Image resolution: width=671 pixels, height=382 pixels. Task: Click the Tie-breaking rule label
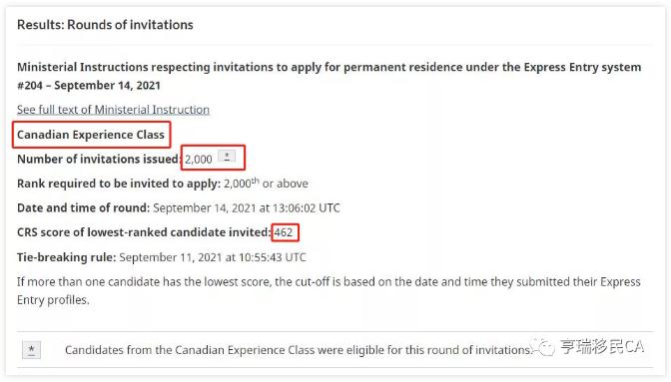(x=66, y=257)
